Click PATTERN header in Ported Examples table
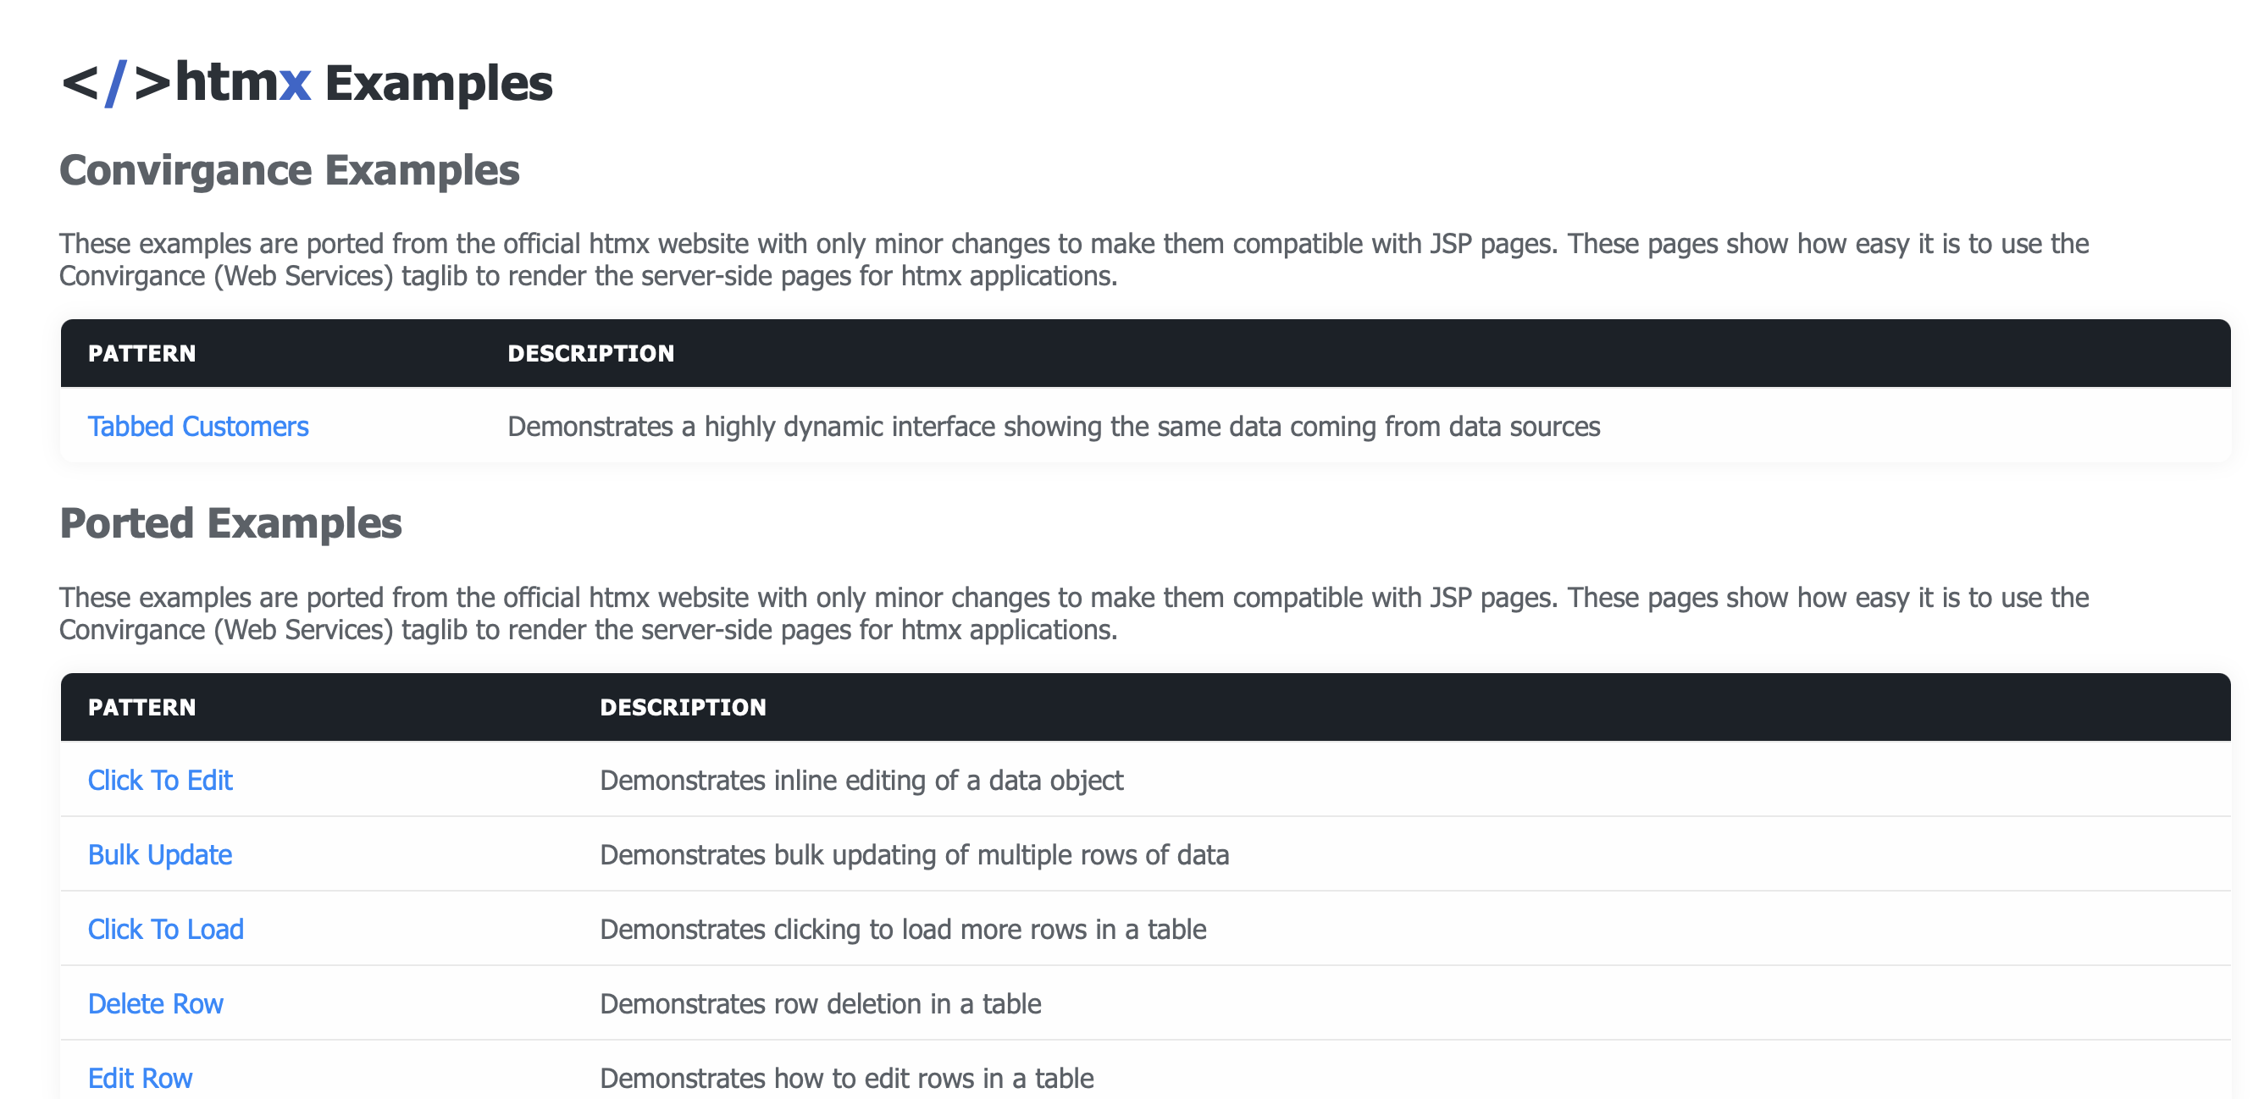This screenshot has width=2253, height=1099. pos(141,707)
